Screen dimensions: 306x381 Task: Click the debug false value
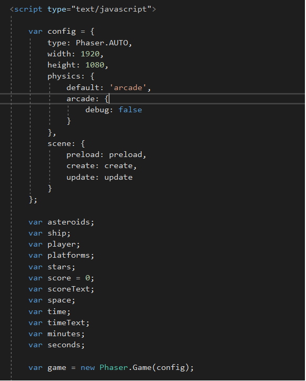click(130, 110)
